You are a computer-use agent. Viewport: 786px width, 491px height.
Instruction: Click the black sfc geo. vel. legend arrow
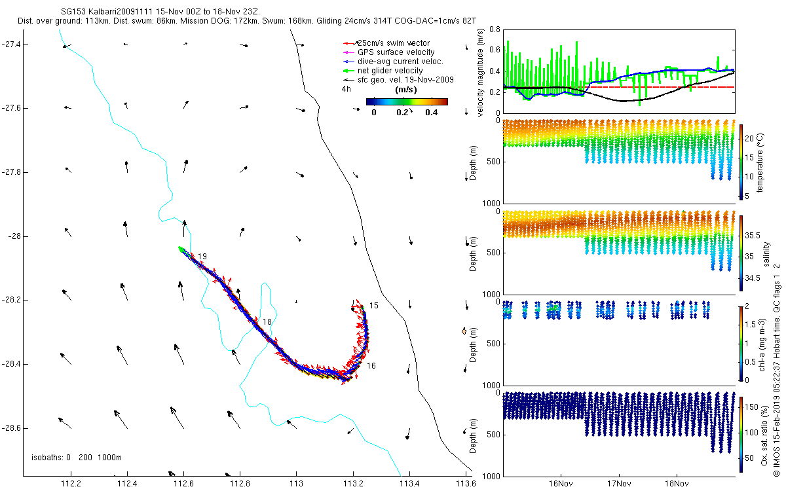pyautogui.click(x=347, y=79)
